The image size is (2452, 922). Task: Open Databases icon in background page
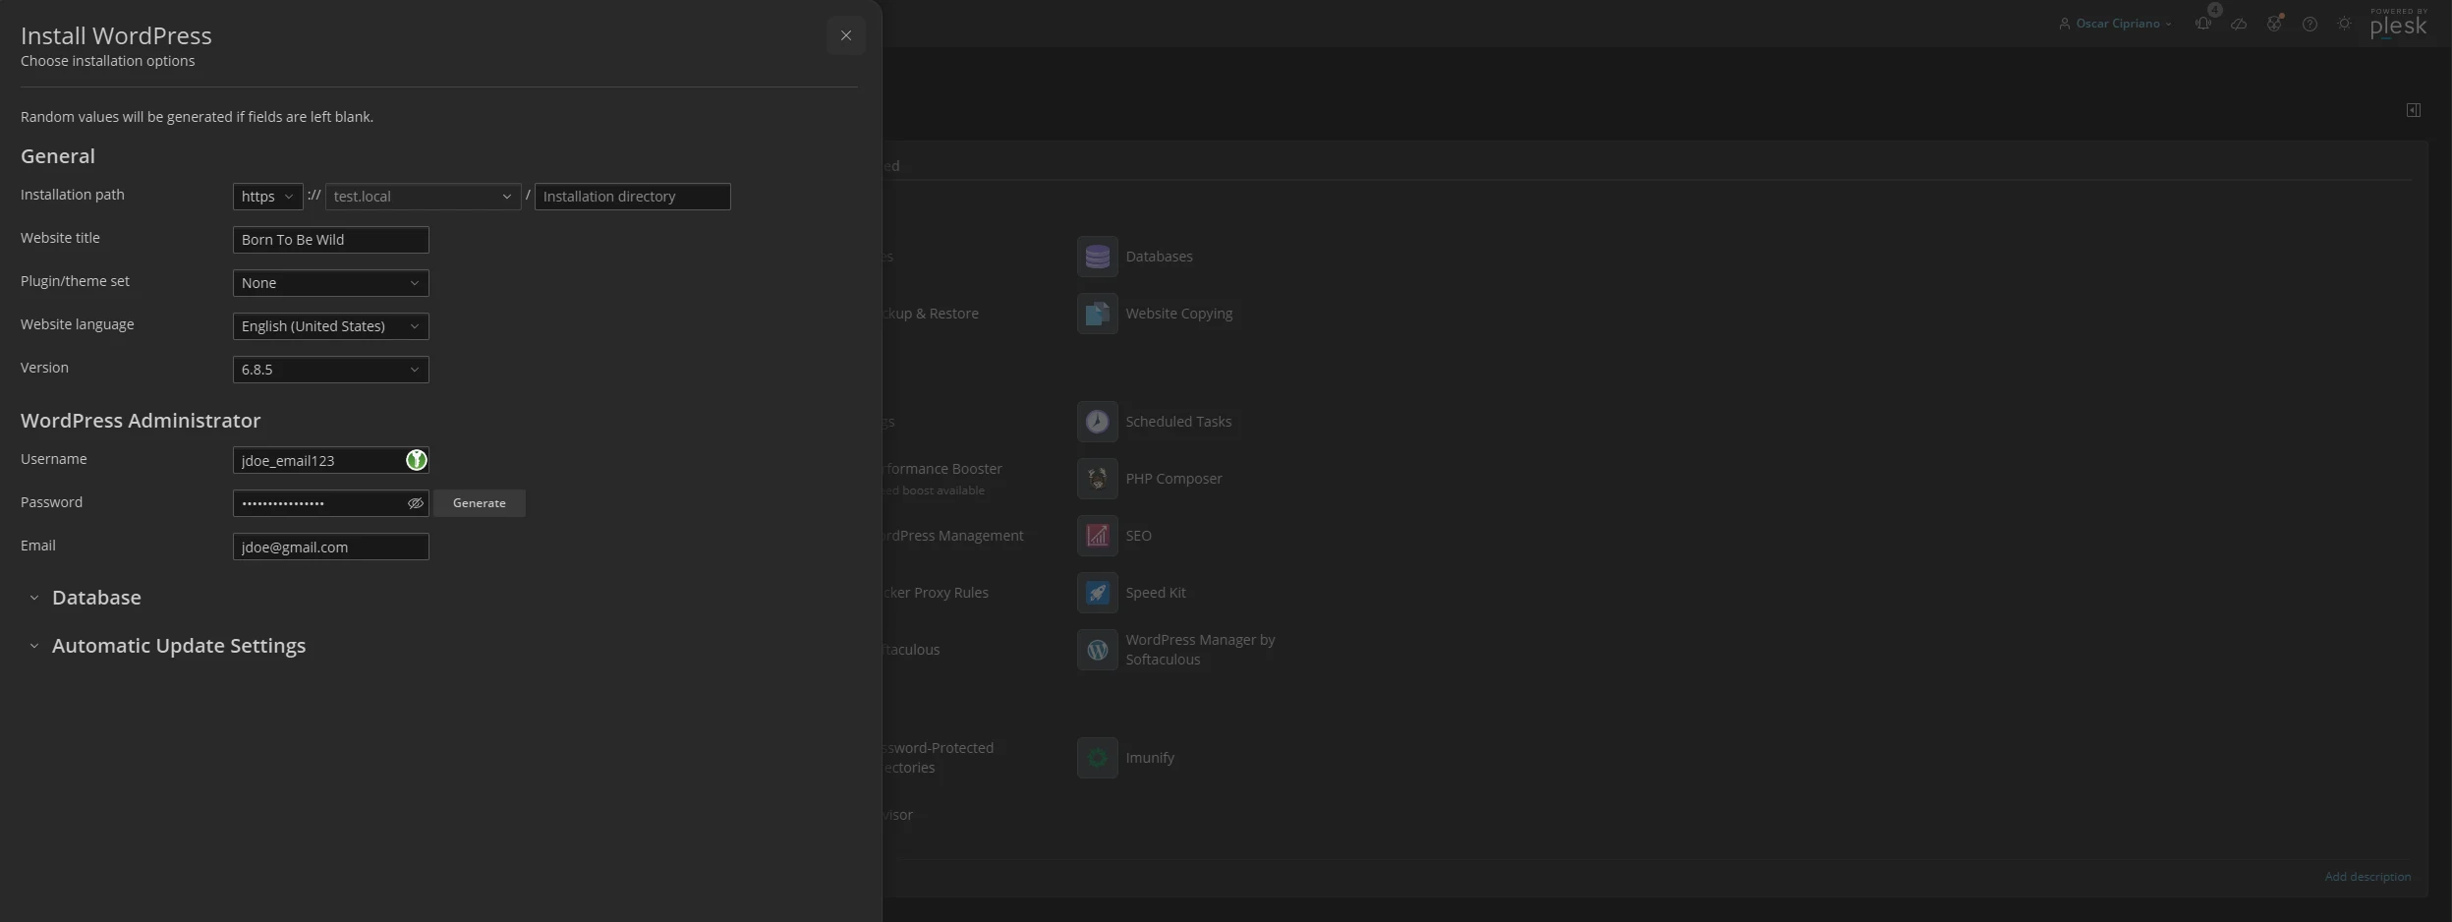click(x=1097, y=257)
